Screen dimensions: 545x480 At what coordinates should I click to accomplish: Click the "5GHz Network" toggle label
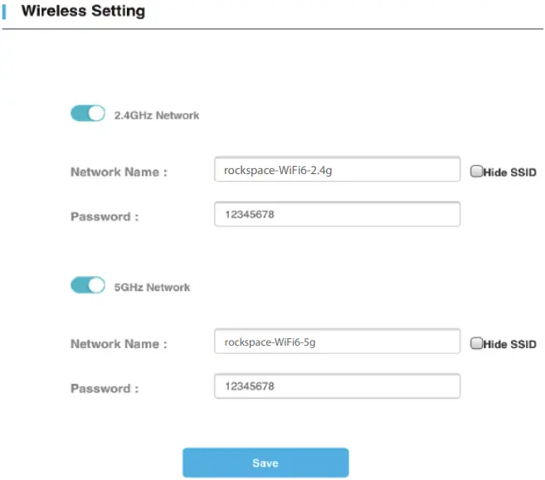152,287
